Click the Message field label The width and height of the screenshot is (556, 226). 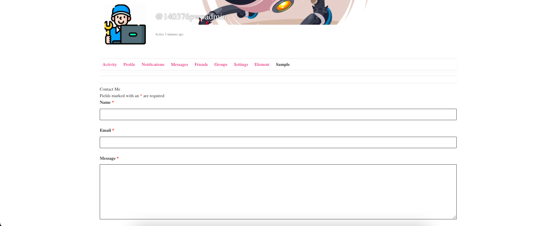tap(109, 158)
